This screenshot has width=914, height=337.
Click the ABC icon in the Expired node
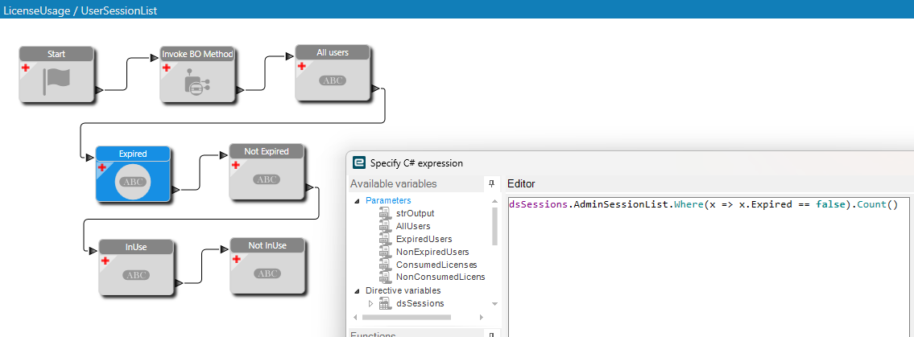(134, 182)
